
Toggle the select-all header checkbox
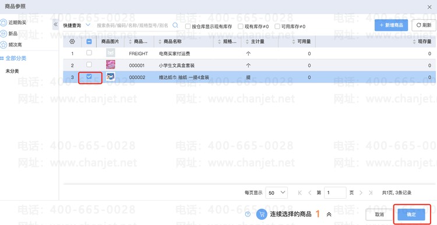pos(89,41)
